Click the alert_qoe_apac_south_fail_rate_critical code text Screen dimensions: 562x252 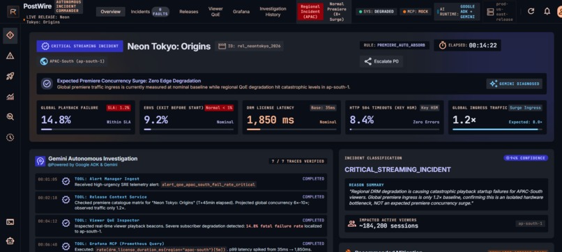(208, 184)
